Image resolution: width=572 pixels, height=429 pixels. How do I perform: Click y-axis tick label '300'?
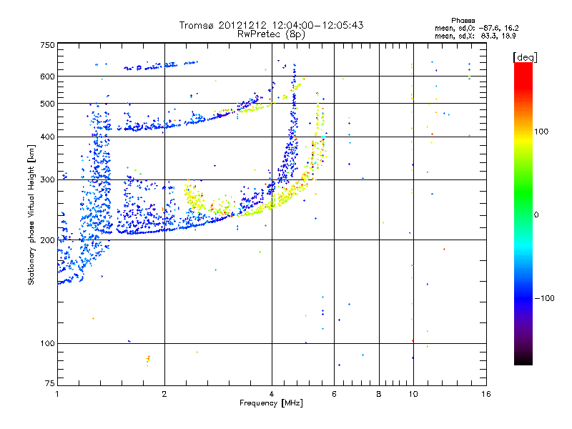click(47, 179)
